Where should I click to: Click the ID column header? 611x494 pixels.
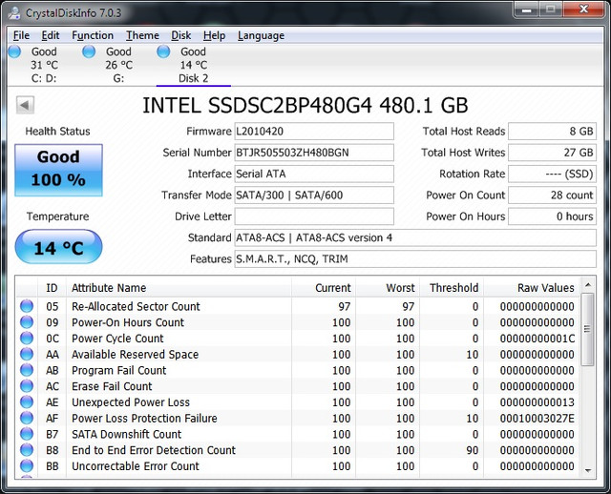tap(52, 288)
